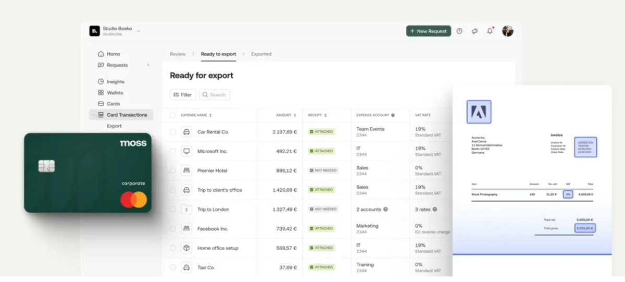Image resolution: width=625 pixels, height=282 pixels.
Task: Select Trip to client's office checkbox
Action: 173,190
